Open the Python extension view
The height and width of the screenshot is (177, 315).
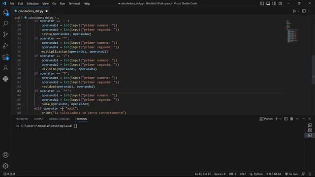click(5, 79)
